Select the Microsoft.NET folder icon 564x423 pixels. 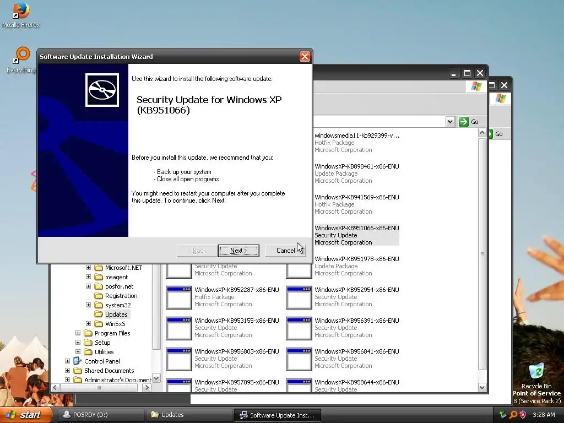[99, 268]
